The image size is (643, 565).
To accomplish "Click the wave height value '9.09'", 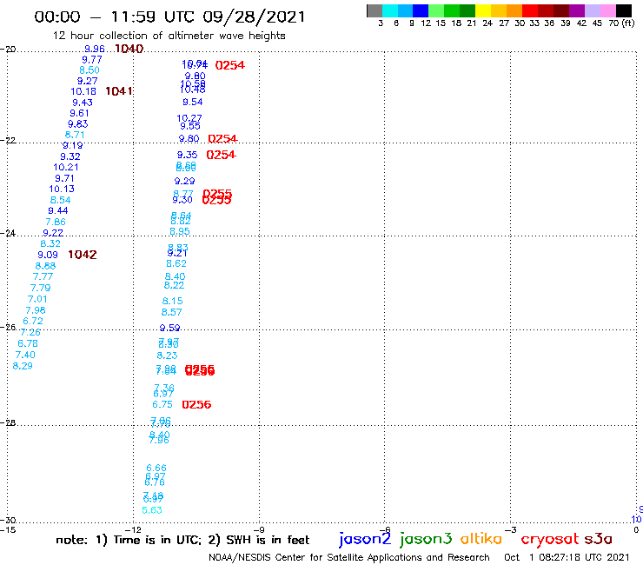I will 48,255.
